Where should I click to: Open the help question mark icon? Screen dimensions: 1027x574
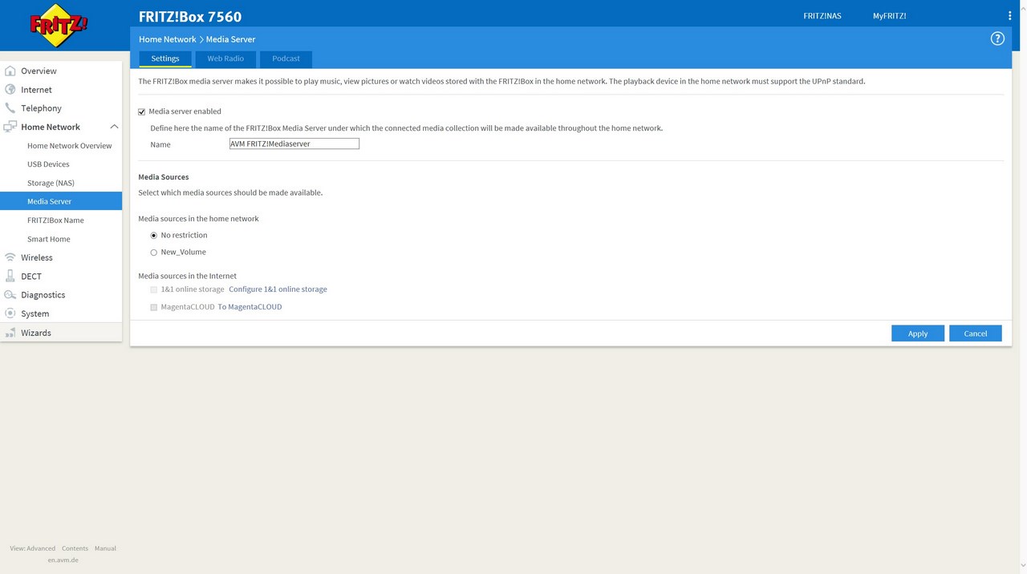click(x=997, y=38)
